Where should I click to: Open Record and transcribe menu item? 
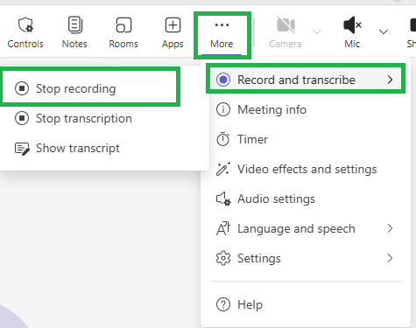[x=306, y=80]
